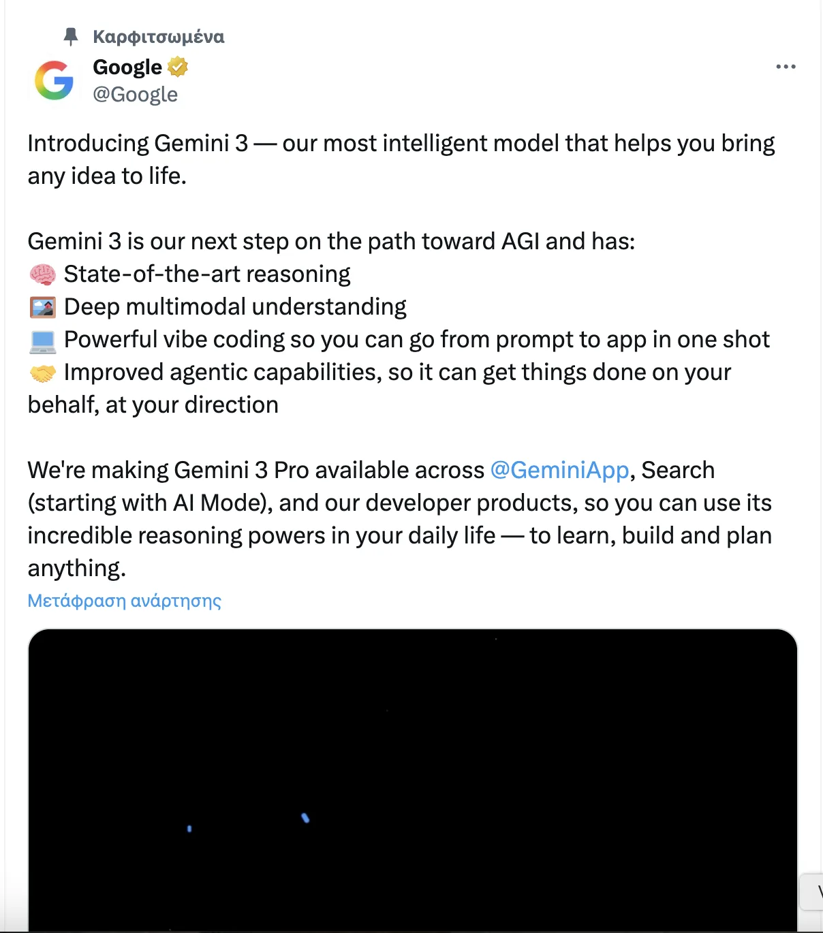Screen dimensions: 823x933
Task: Click the Google profile avatar logo
Action: coord(55,80)
